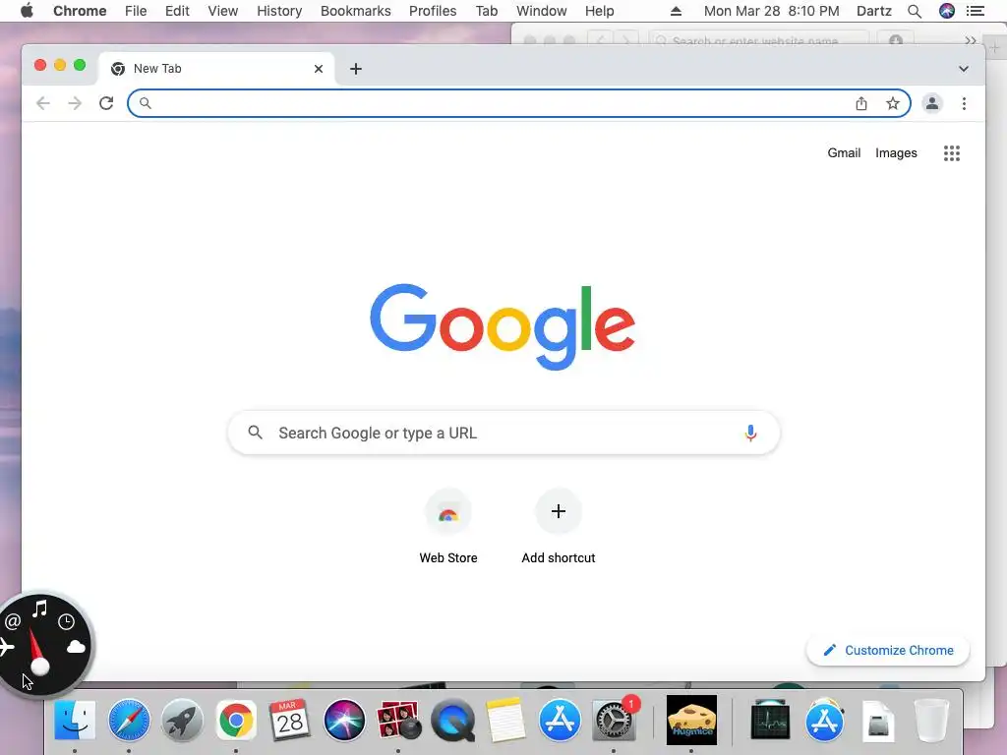
Task: Open the Gmail link
Action: click(x=844, y=152)
